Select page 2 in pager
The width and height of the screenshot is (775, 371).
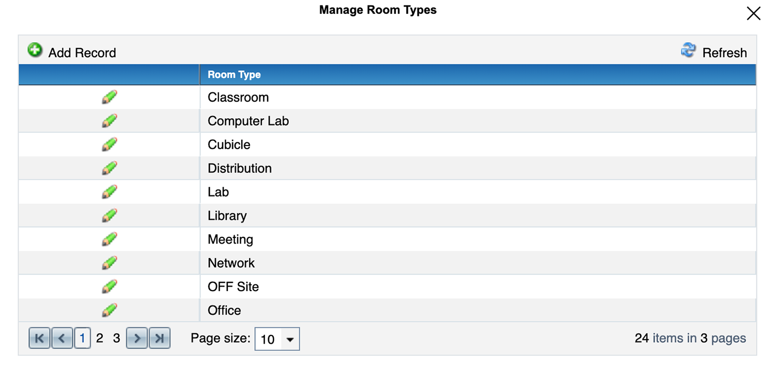pyautogui.click(x=100, y=338)
